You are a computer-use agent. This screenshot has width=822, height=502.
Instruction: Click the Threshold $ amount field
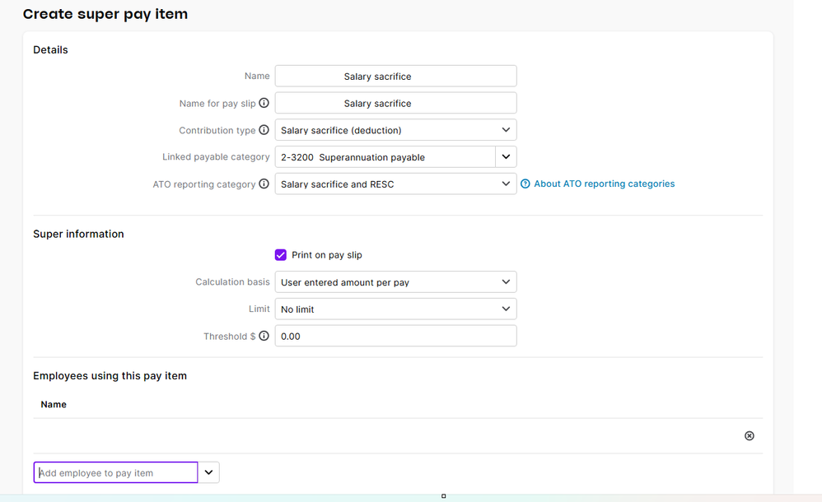pyautogui.click(x=396, y=336)
